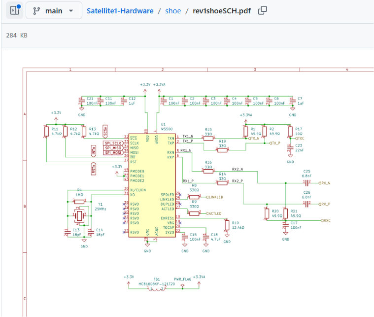Open the Satellite1-Hardware repository link
Viewport: 374px width, 317px height.
120,11
